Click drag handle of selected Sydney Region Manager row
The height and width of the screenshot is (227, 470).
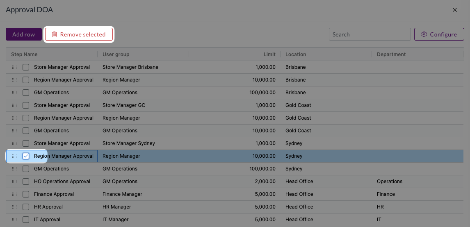coord(14,156)
